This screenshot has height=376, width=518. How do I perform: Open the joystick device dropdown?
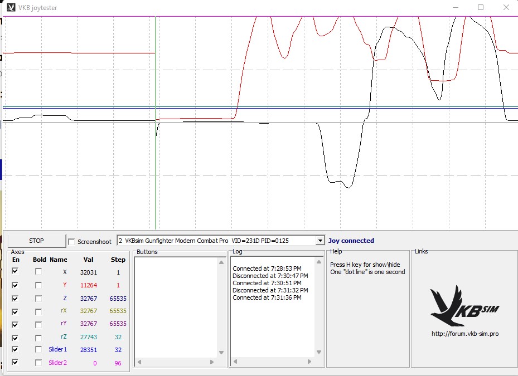pyautogui.click(x=319, y=241)
